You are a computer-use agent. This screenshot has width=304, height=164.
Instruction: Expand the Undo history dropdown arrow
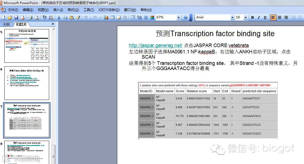tap(90, 18)
